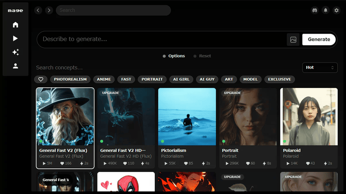This screenshot has height=194, width=346.
Task: Open the notifications bell
Action: click(x=325, y=10)
